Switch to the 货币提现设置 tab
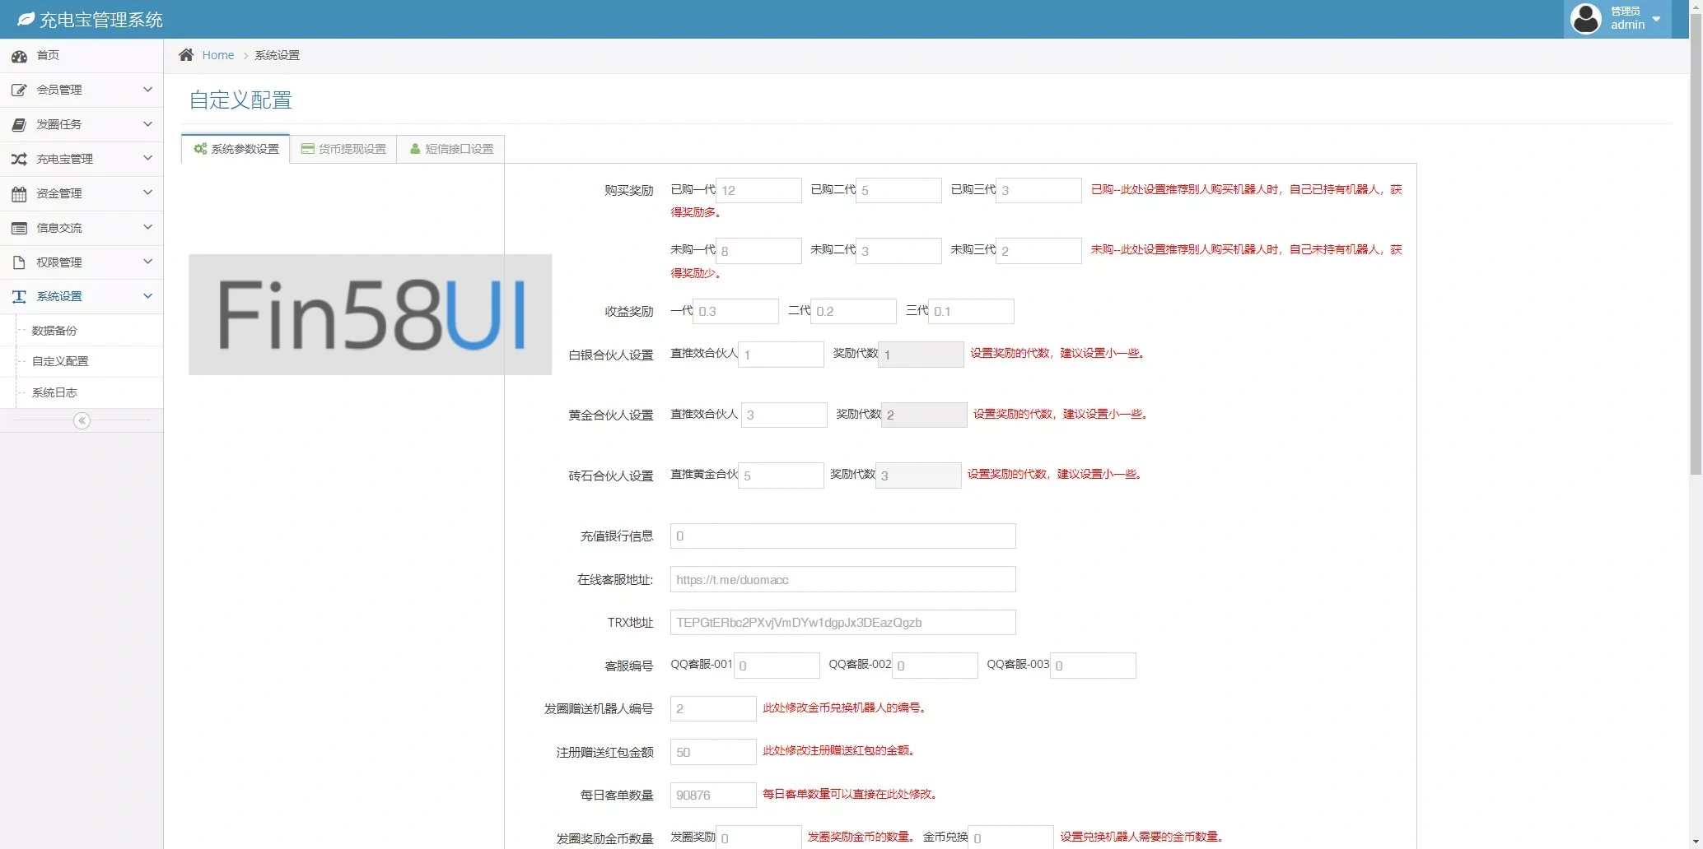This screenshot has width=1703, height=849. click(343, 149)
